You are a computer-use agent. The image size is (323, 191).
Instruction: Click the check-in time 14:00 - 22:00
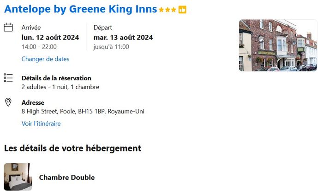39,47
